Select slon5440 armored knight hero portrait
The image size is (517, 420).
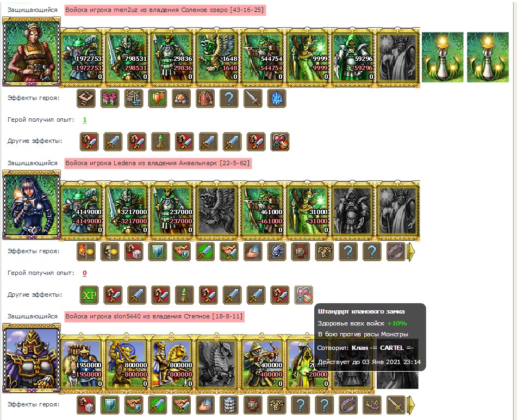click(x=32, y=359)
